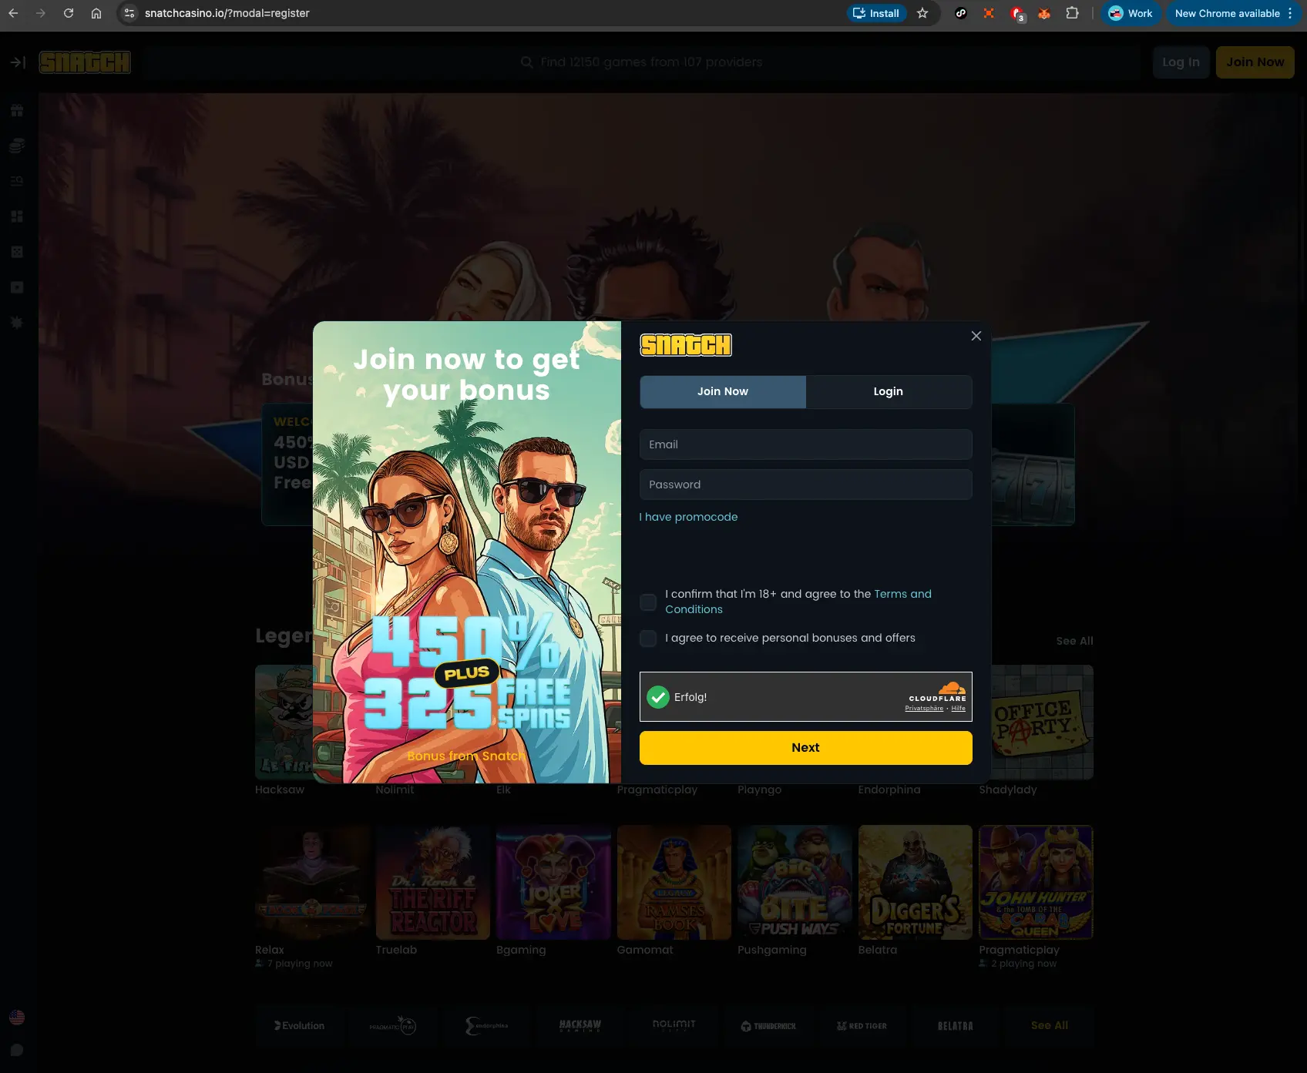Screen dimensions: 1307x1073
Task: Open Big Bite Push Ways thumbnail
Action: coord(795,882)
